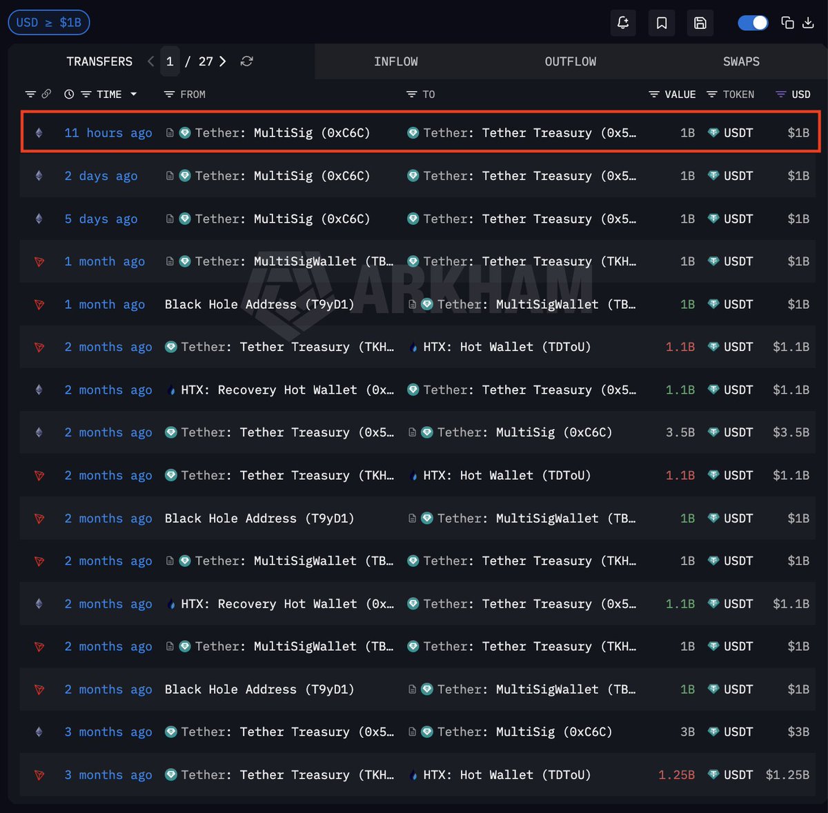The image size is (828, 813).
Task: Click the save floppy disk icon
Action: coord(700,23)
